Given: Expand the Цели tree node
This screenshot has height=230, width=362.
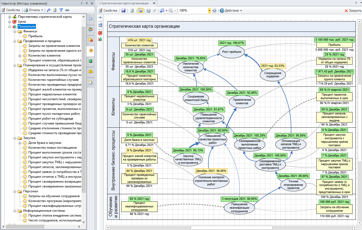Looking at the screenshot, I should [x=10, y=22].
